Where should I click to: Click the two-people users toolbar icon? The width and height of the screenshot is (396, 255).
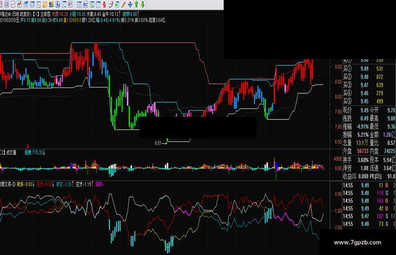click(x=51, y=4)
